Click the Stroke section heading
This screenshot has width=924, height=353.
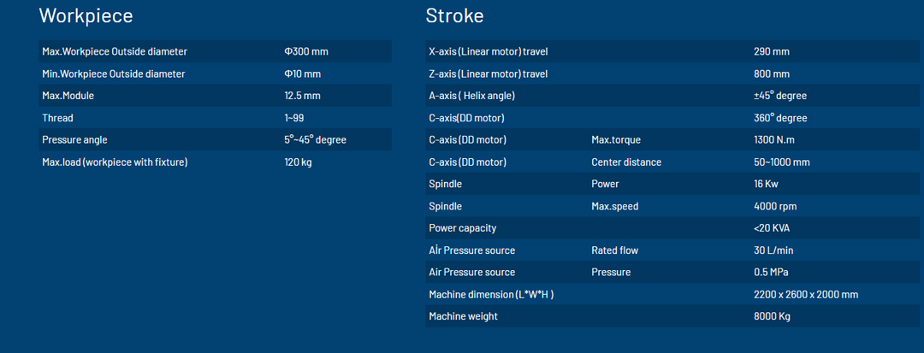454,15
